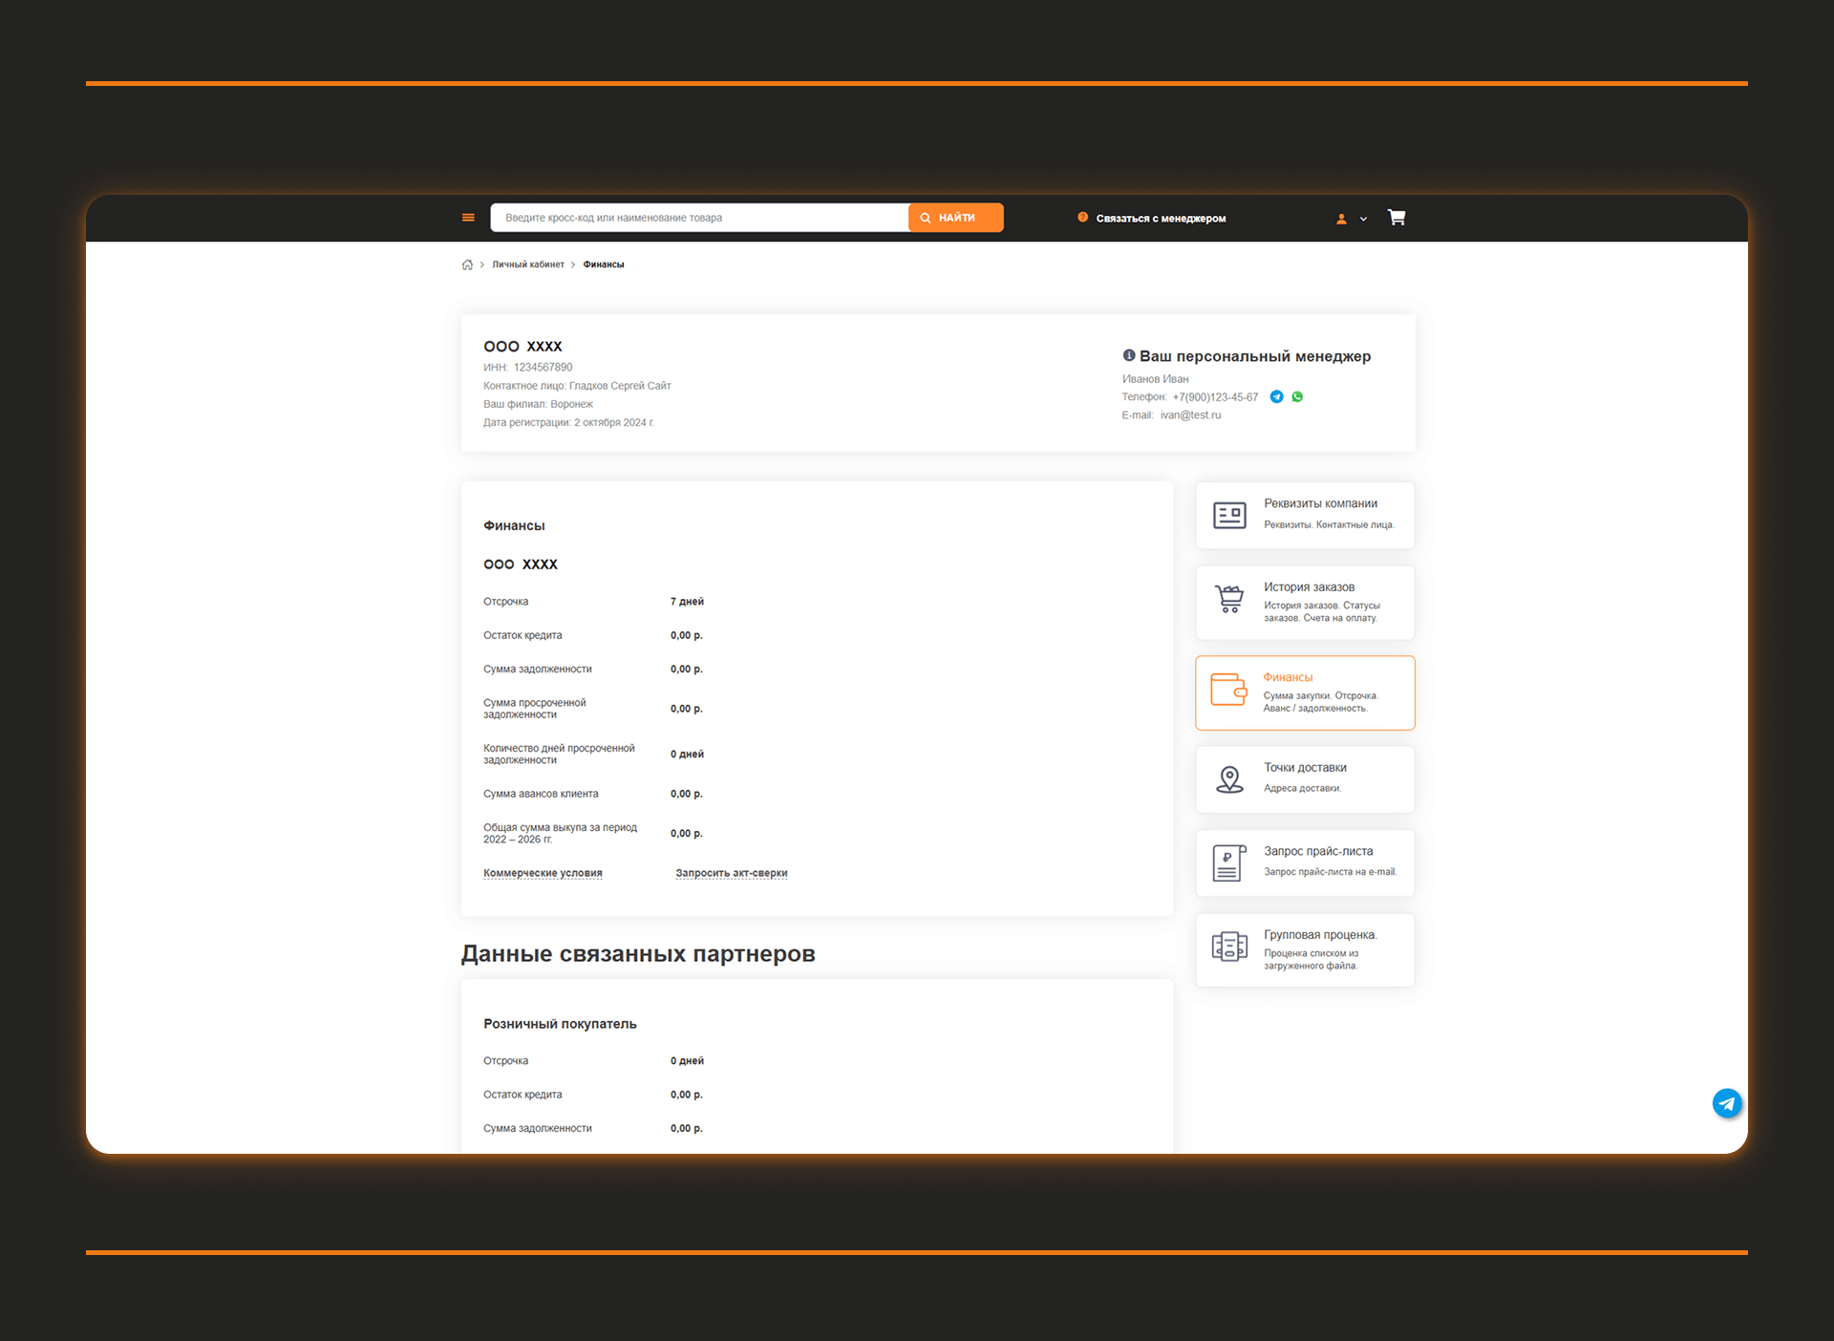The height and width of the screenshot is (1341, 1834).
Task: Focus the cross-code search input field
Action: 699,218
